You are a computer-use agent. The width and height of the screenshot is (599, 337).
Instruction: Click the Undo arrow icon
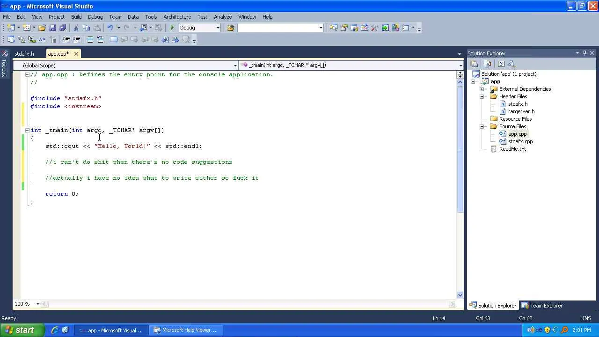[x=110, y=28]
